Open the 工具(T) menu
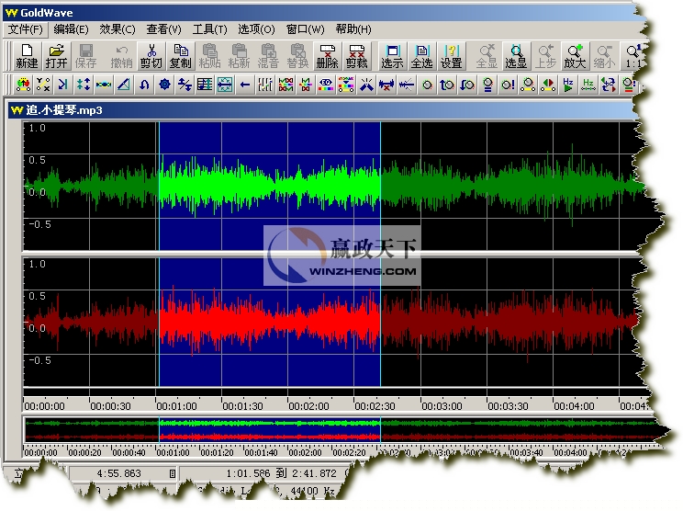This screenshot has width=683, height=511. [210, 29]
